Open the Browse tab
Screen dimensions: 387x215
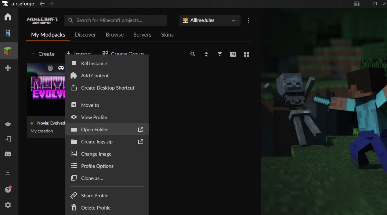[115, 35]
